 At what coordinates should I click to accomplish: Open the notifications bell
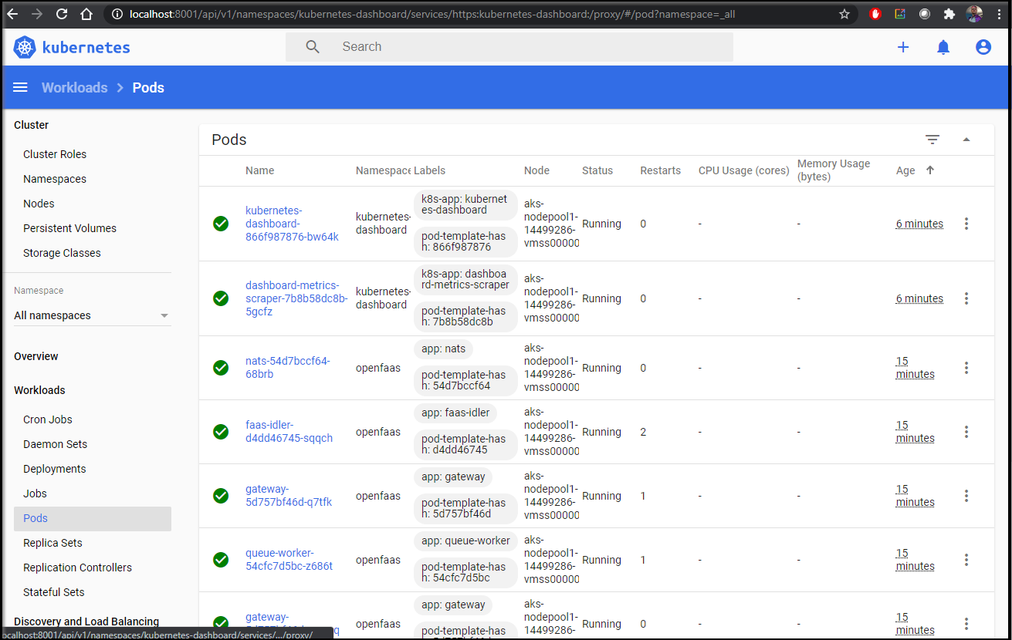[943, 47]
